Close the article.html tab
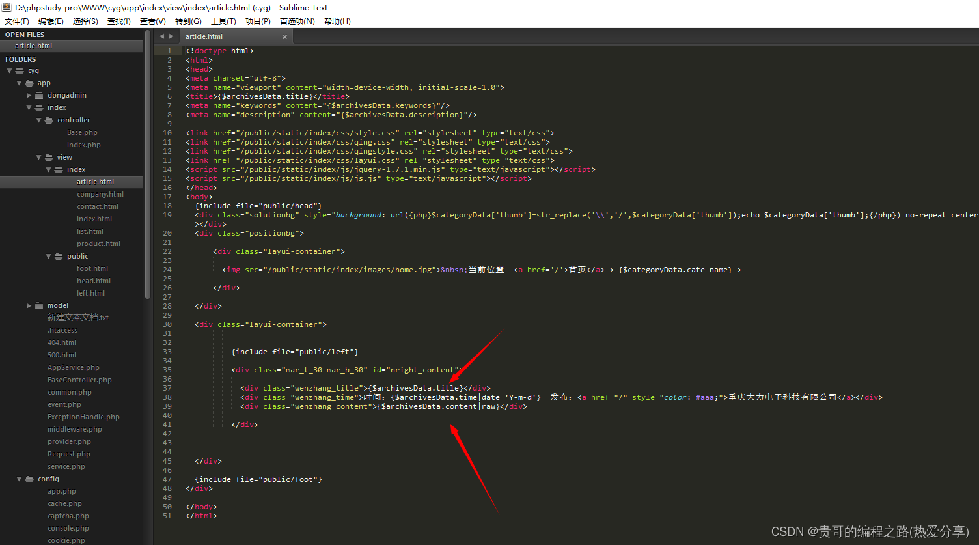Viewport: 979px width, 545px height. tap(284, 37)
